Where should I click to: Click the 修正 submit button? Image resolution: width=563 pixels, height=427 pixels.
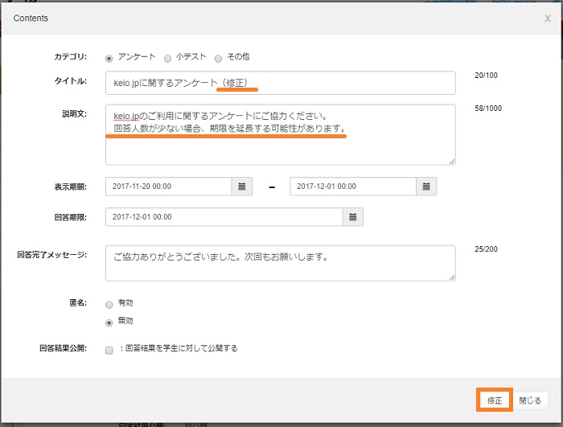494,400
